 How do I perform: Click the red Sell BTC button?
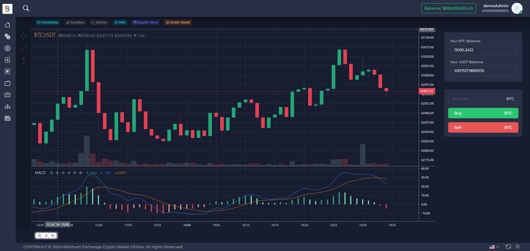click(x=483, y=127)
